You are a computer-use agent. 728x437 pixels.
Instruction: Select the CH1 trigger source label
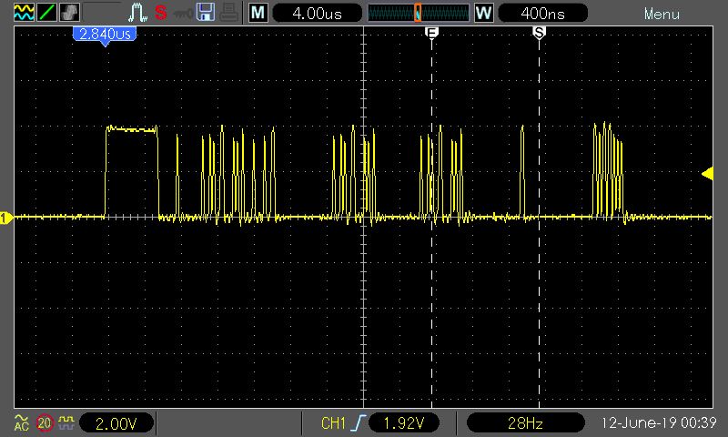tap(333, 423)
